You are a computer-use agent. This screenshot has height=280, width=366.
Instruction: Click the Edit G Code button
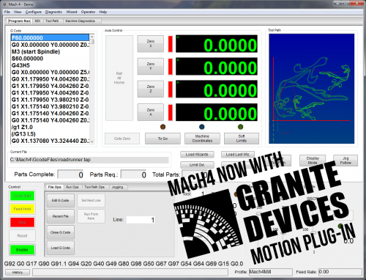[x=60, y=200]
